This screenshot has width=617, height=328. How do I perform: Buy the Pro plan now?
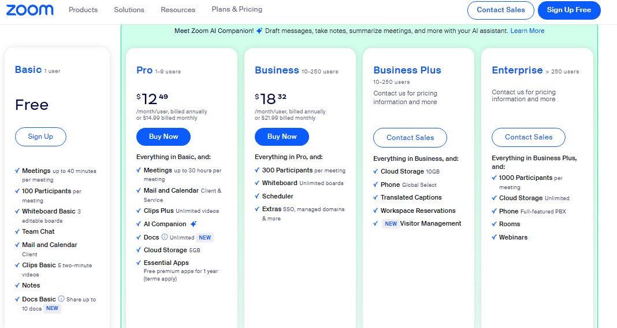pyautogui.click(x=163, y=137)
